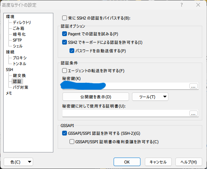Disable Pagent での認証を試みる checkbox

click(64, 34)
